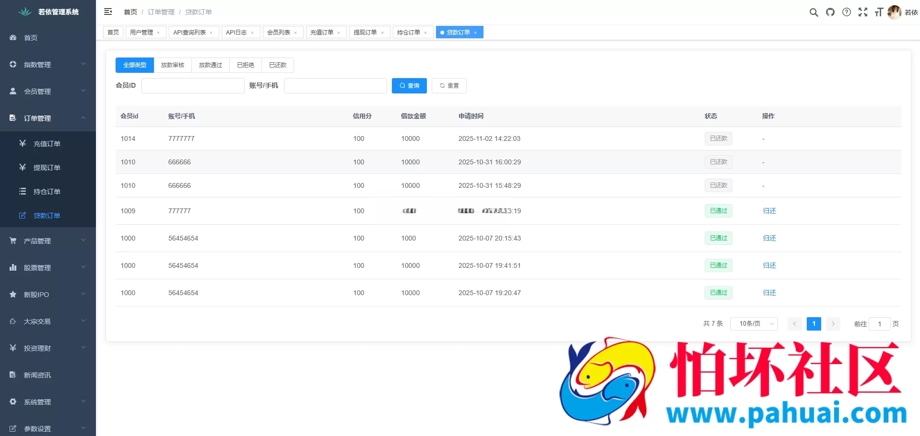This screenshot has width=920, height=436.
Task: Select the 放款通过 filter option
Action: (211, 65)
